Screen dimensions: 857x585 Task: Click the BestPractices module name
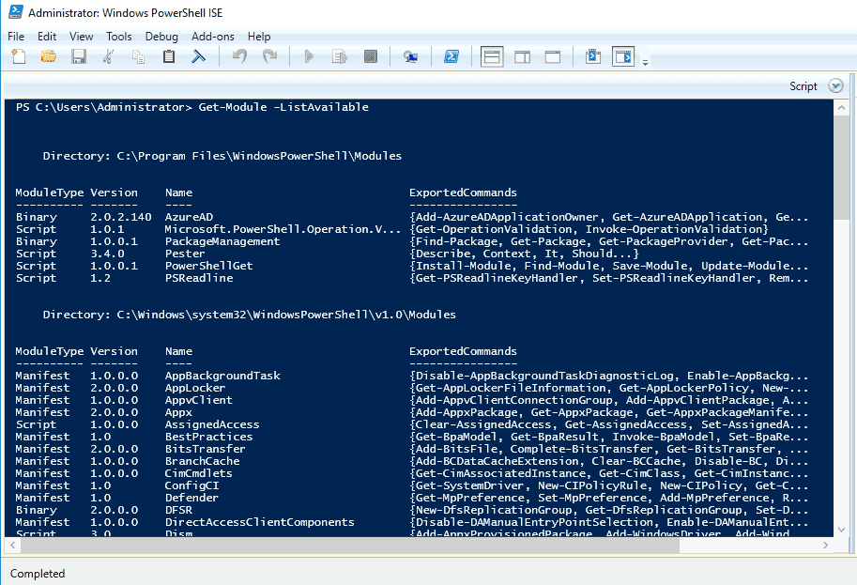point(208,437)
